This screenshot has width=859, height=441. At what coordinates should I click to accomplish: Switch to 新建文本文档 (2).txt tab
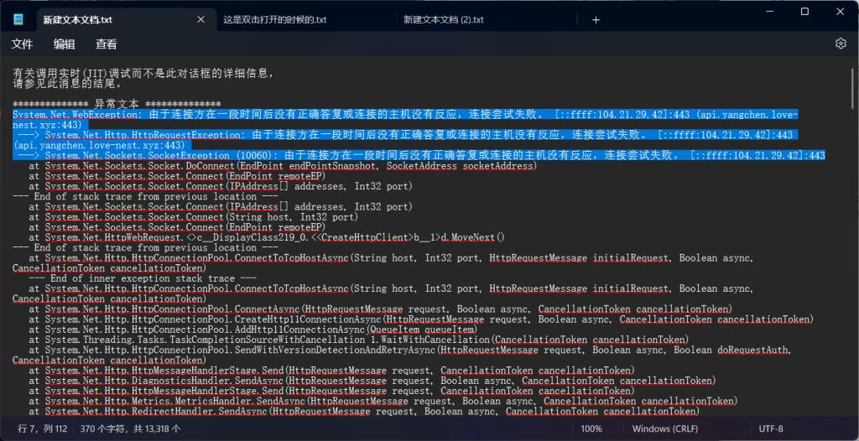tap(444, 19)
